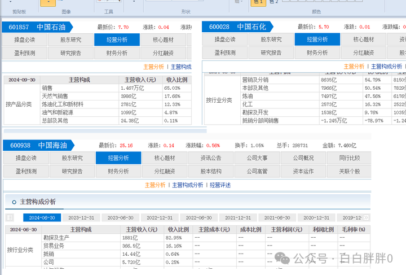The width and height of the screenshot is (406, 275).
Task: Select the Color 2 swatch button
Action: (x=273, y=2)
